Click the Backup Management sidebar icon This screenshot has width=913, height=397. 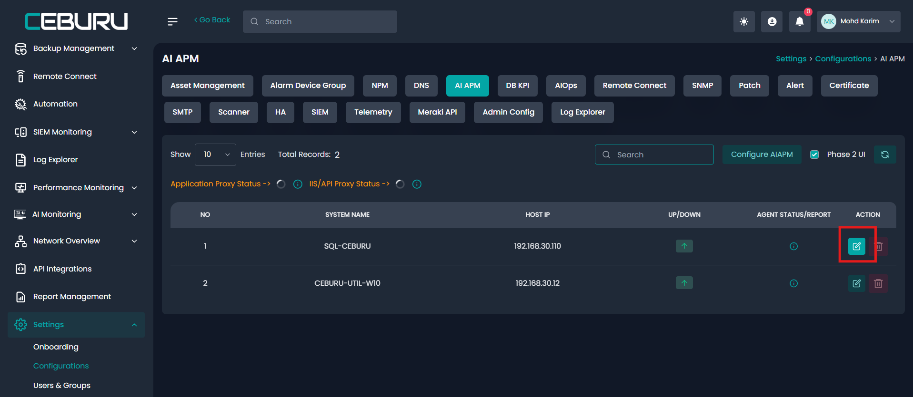(20, 48)
